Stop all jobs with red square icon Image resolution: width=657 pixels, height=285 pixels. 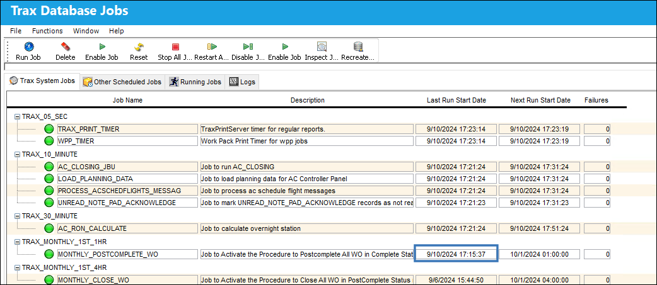[175, 47]
